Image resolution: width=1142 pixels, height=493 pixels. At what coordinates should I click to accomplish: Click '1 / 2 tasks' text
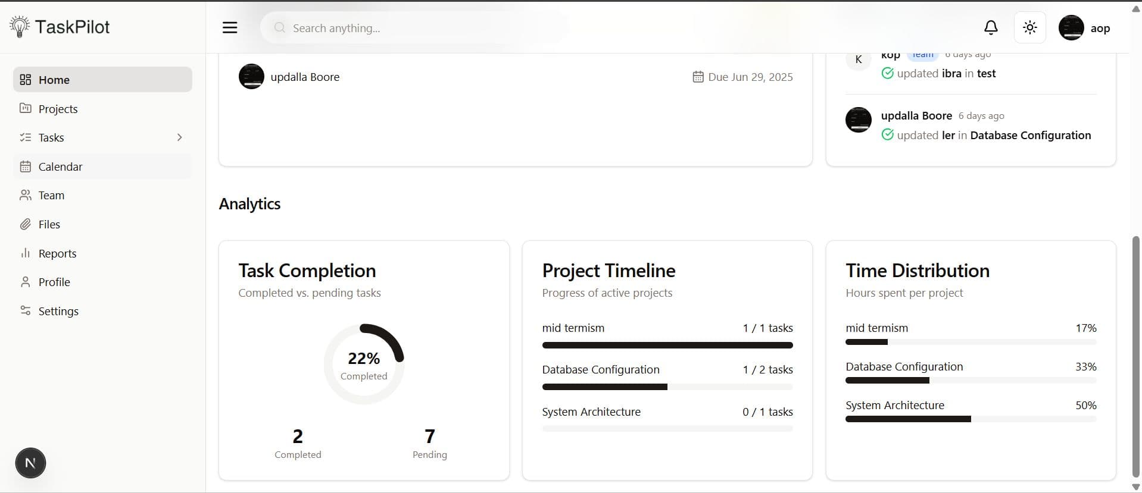tap(767, 369)
